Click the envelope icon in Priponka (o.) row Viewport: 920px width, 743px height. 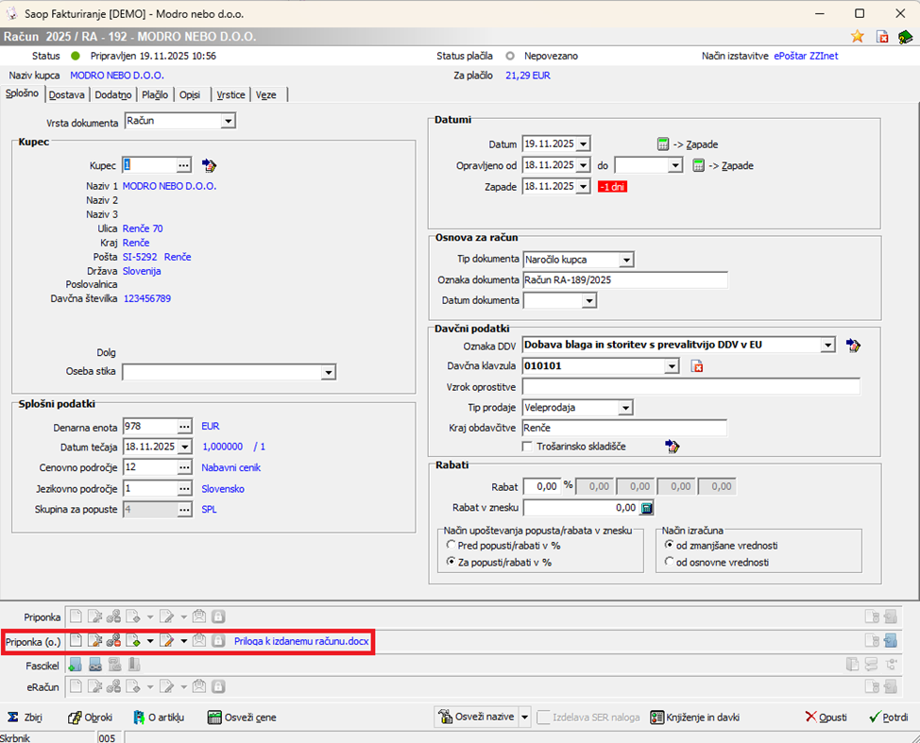click(x=199, y=640)
